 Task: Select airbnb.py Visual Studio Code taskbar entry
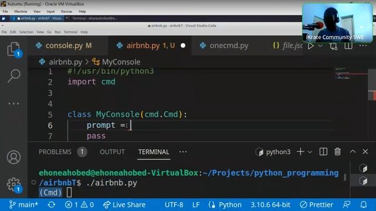click(x=37, y=18)
